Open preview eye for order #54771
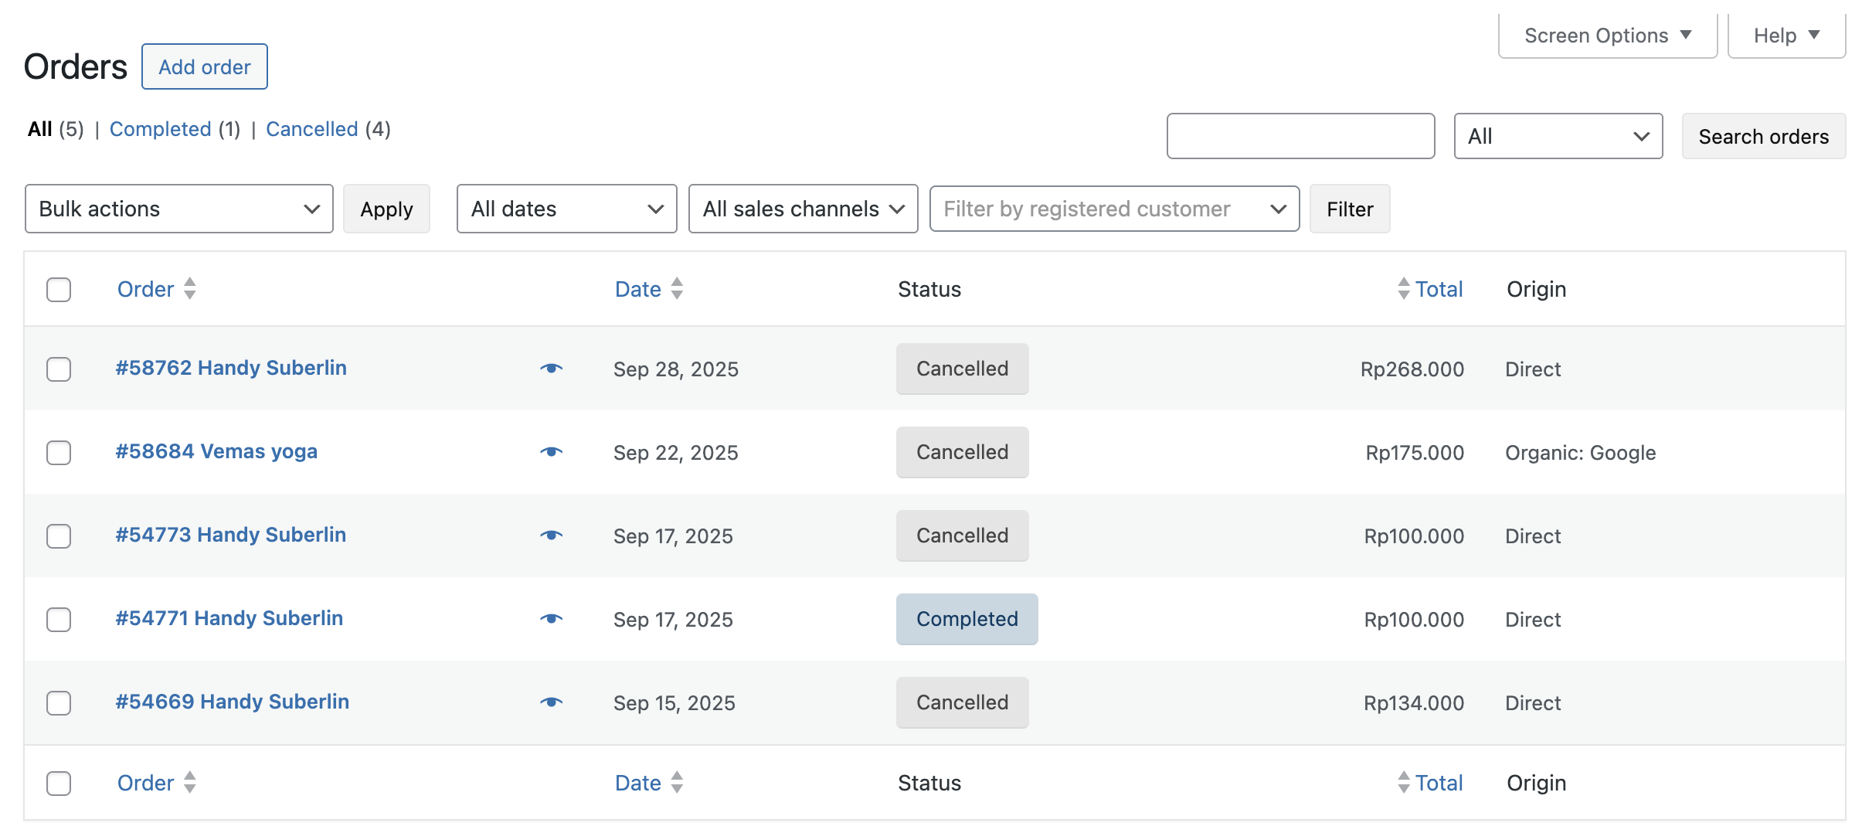 (551, 619)
